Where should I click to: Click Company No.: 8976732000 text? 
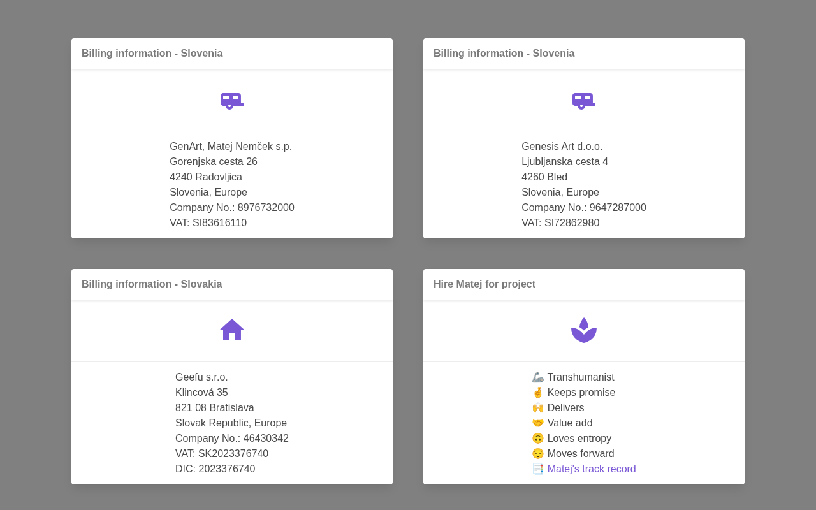pos(232,208)
